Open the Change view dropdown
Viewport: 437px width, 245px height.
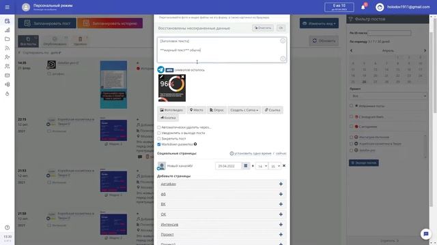pyautogui.click(x=319, y=23)
